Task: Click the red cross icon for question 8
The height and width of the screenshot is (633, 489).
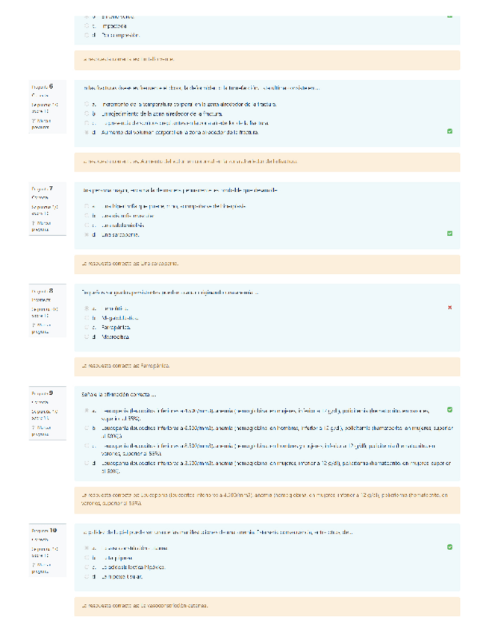Action: tap(450, 308)
